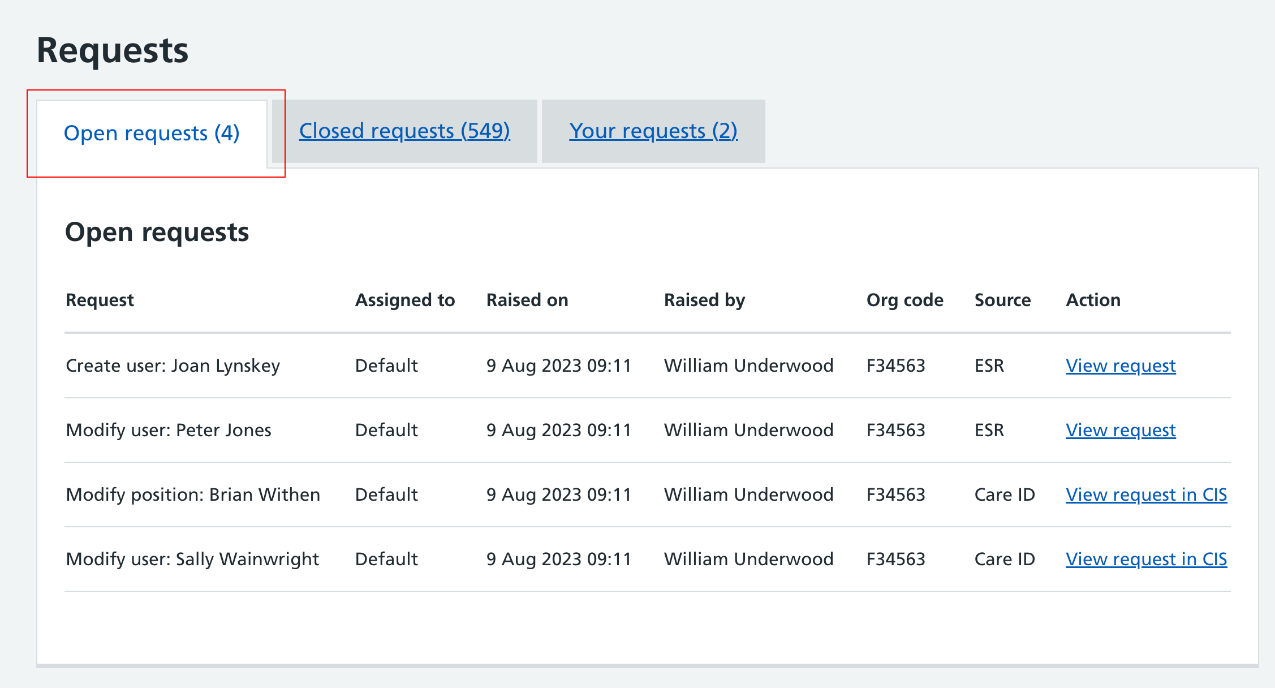This screenshot has height=688, width=1275.
Task: Click the 'Modify user: Sally Wainwright' cell
Action: pos(192,560)
